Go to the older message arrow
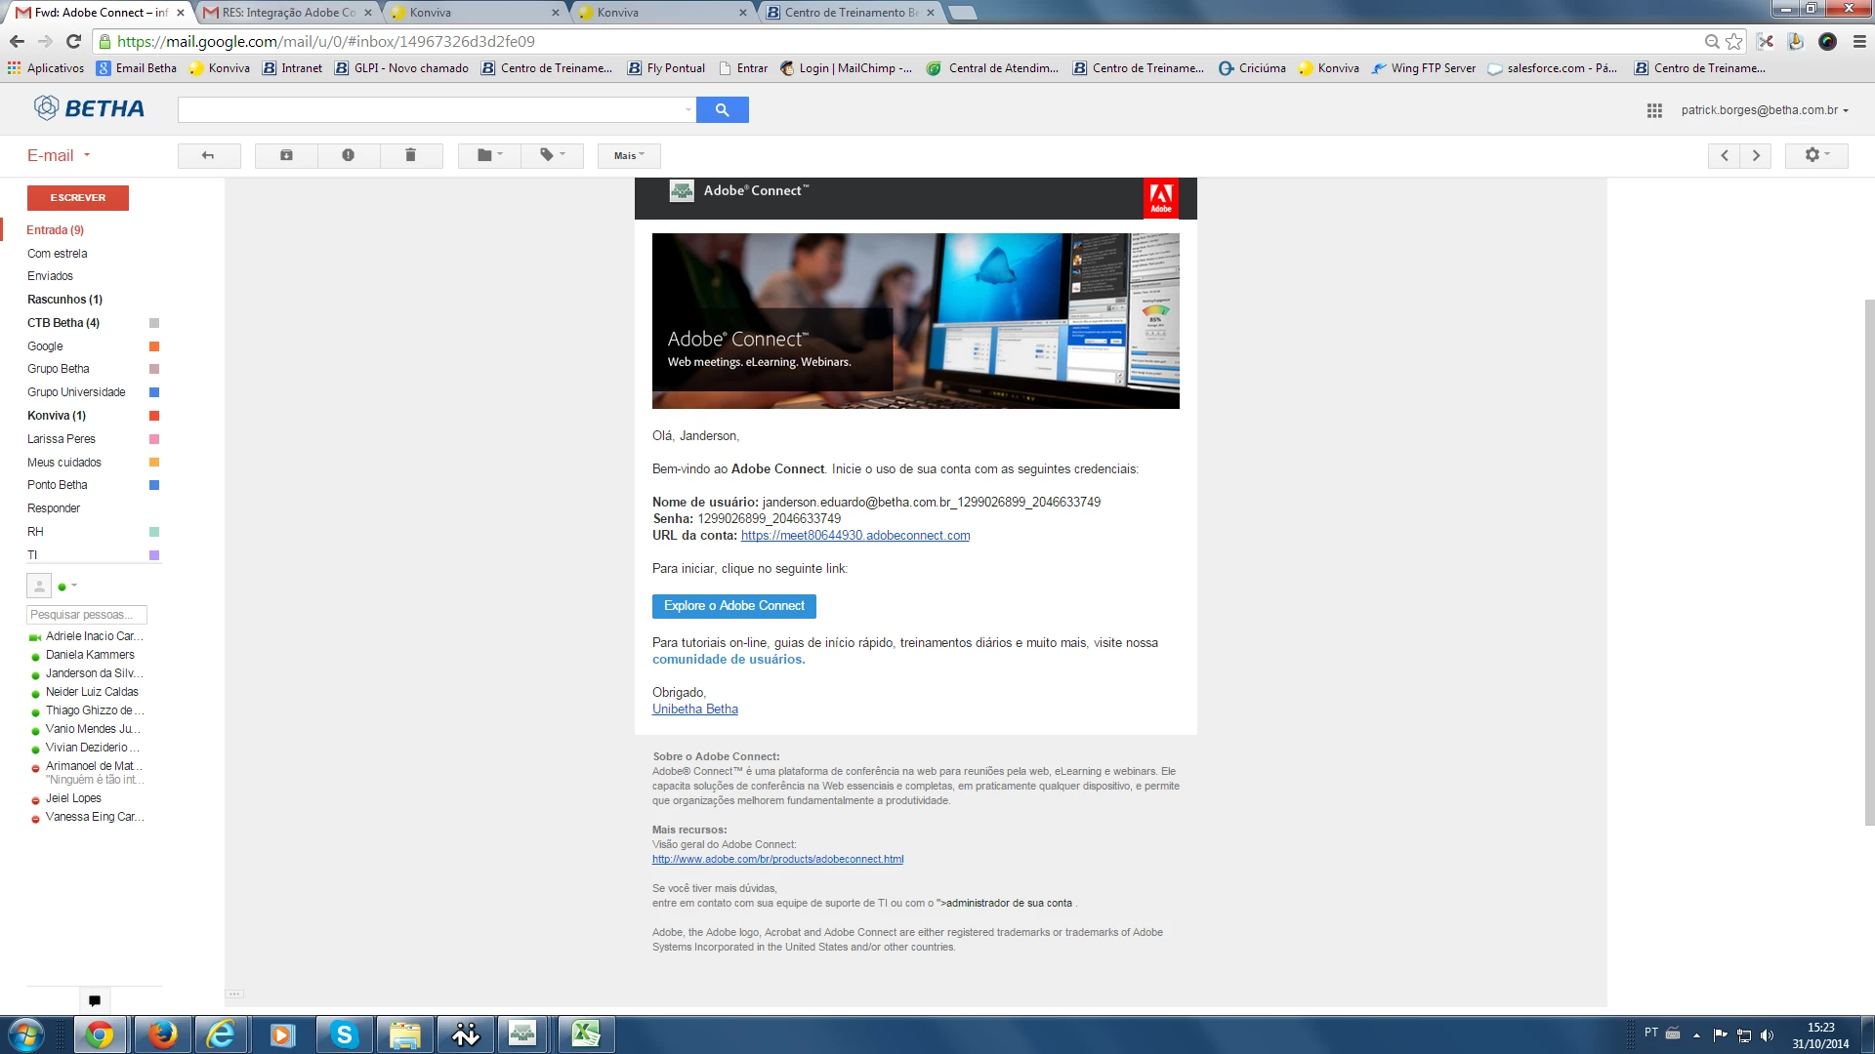The width and height of the screenshot is (1875, 1054). (x=1756, y=156)
